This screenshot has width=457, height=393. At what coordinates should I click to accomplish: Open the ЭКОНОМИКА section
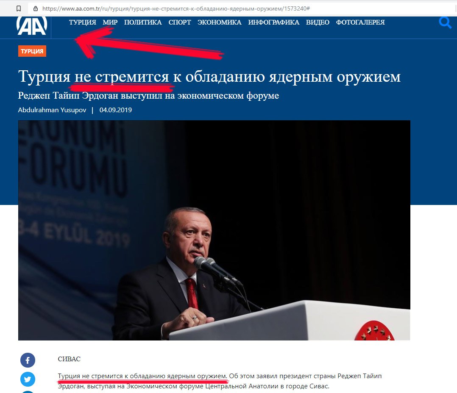(220, 22)
